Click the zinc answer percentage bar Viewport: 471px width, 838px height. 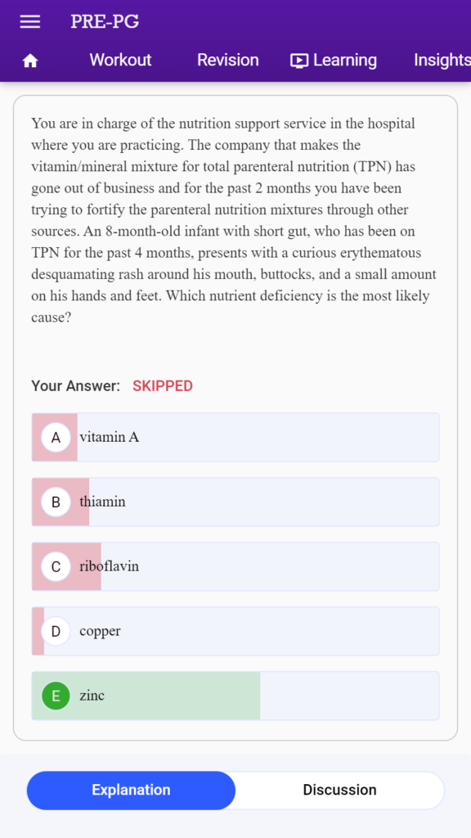coord(146,696)
